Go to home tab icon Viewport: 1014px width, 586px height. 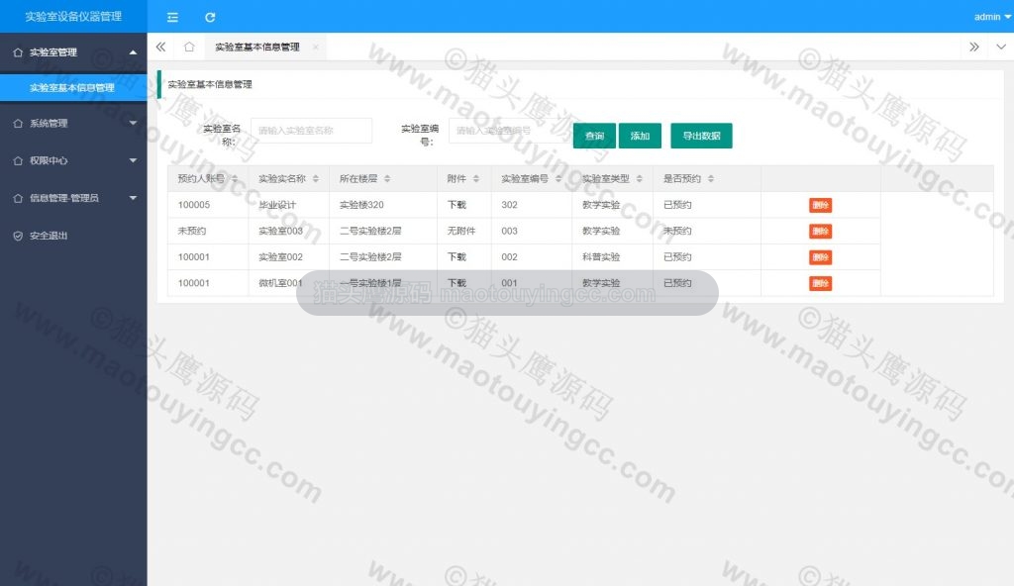point(189,47)
